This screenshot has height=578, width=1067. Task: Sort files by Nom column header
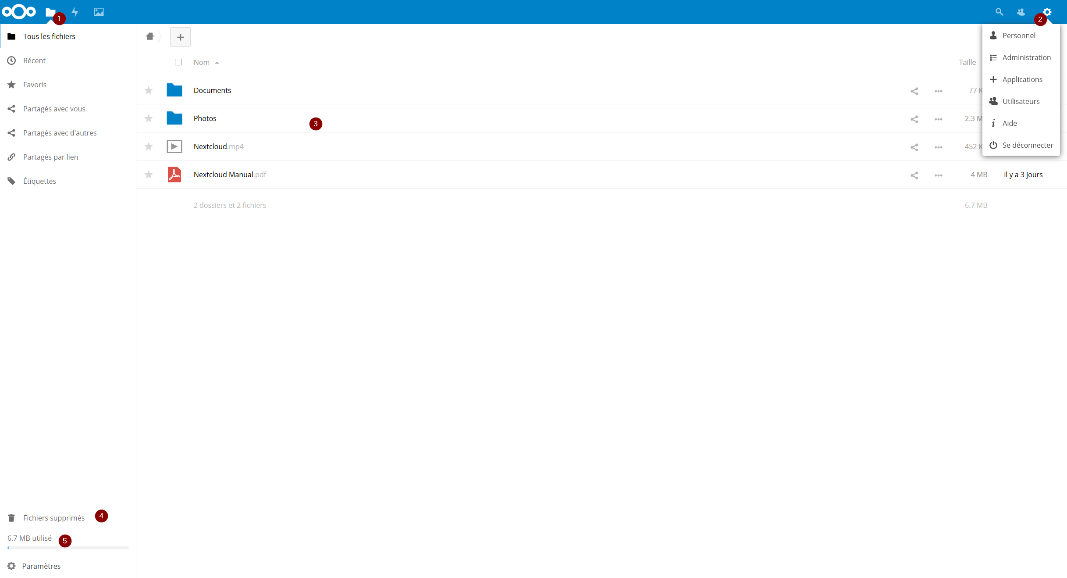(202, 62)
